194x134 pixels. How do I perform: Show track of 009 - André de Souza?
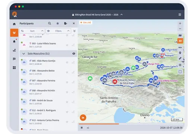[73, 102]
